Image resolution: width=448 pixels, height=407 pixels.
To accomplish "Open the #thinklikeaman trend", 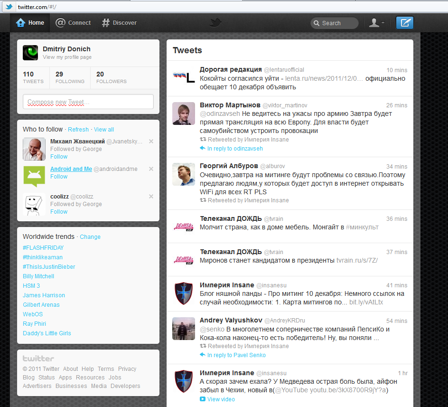I will [x=43, y=257].
